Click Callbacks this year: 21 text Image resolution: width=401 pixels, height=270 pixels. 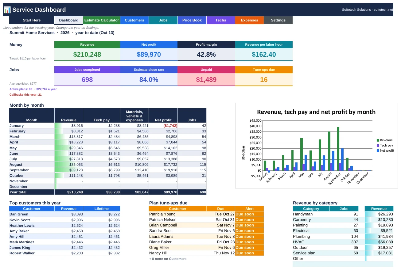tap(25, 95)
